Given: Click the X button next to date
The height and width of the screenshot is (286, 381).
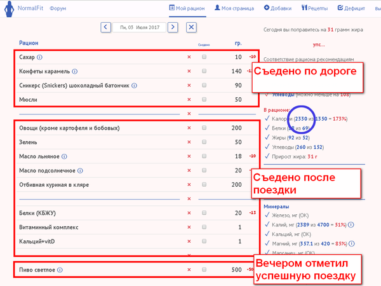Looking at the screenshot, I should coord(191,27).
